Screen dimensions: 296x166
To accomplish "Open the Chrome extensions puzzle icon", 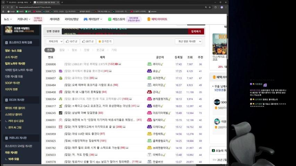I will point(215,7).
